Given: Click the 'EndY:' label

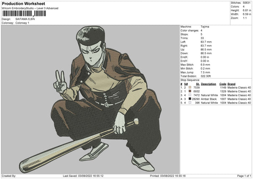Looking at the screenshot, I should (x=184, y=61).
